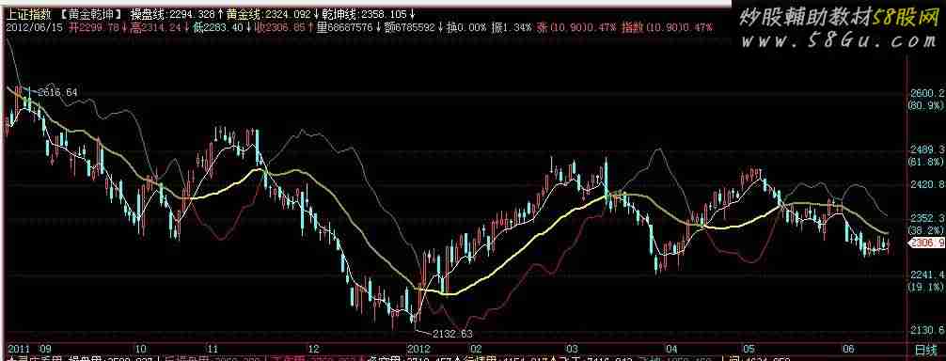Select the 2012 year marker on time axis
The height and width of the screenshot is (361, 946).
pyautogui.click(x=418, y=349)
